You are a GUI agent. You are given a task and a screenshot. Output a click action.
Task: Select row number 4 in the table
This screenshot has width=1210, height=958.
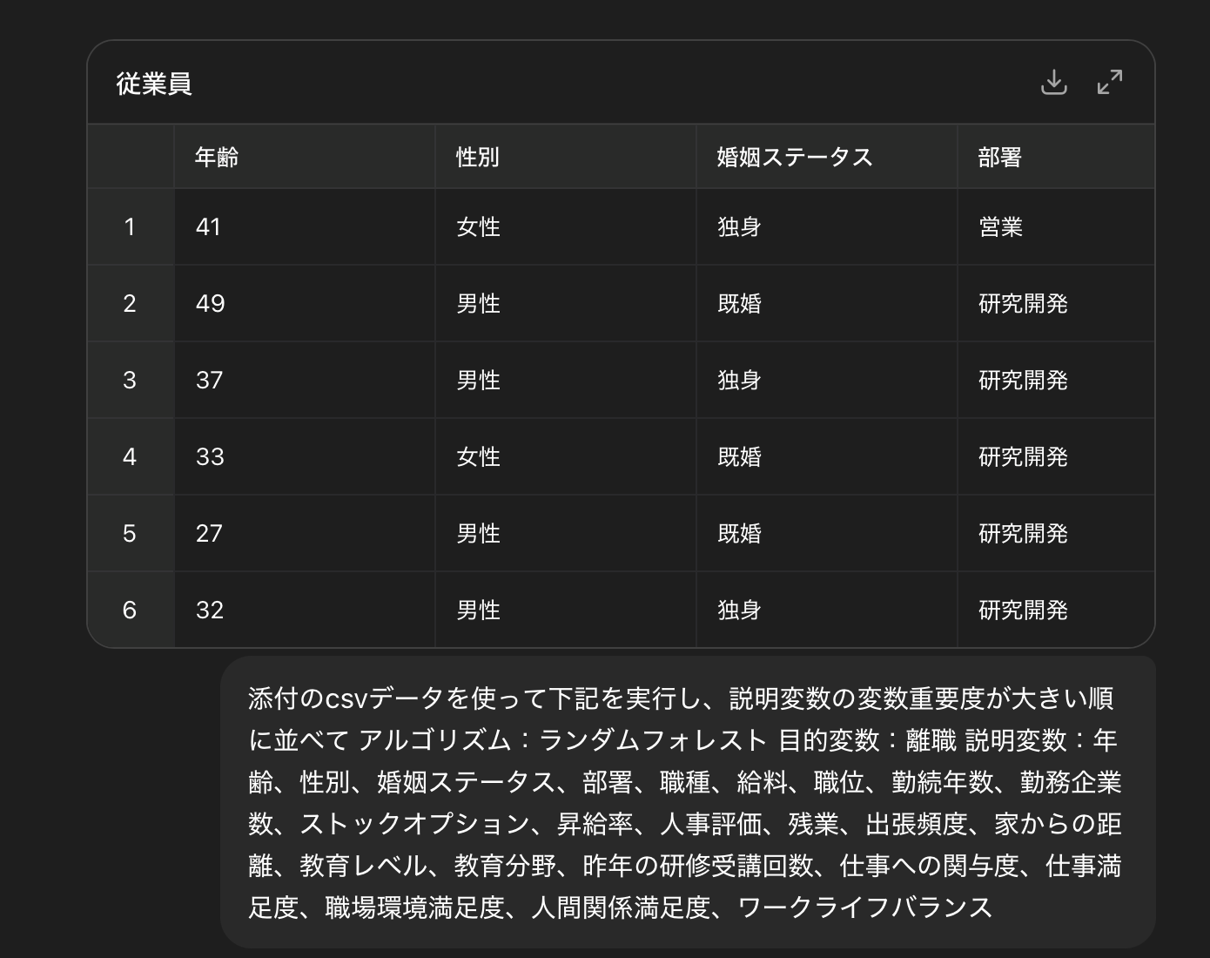130,457
